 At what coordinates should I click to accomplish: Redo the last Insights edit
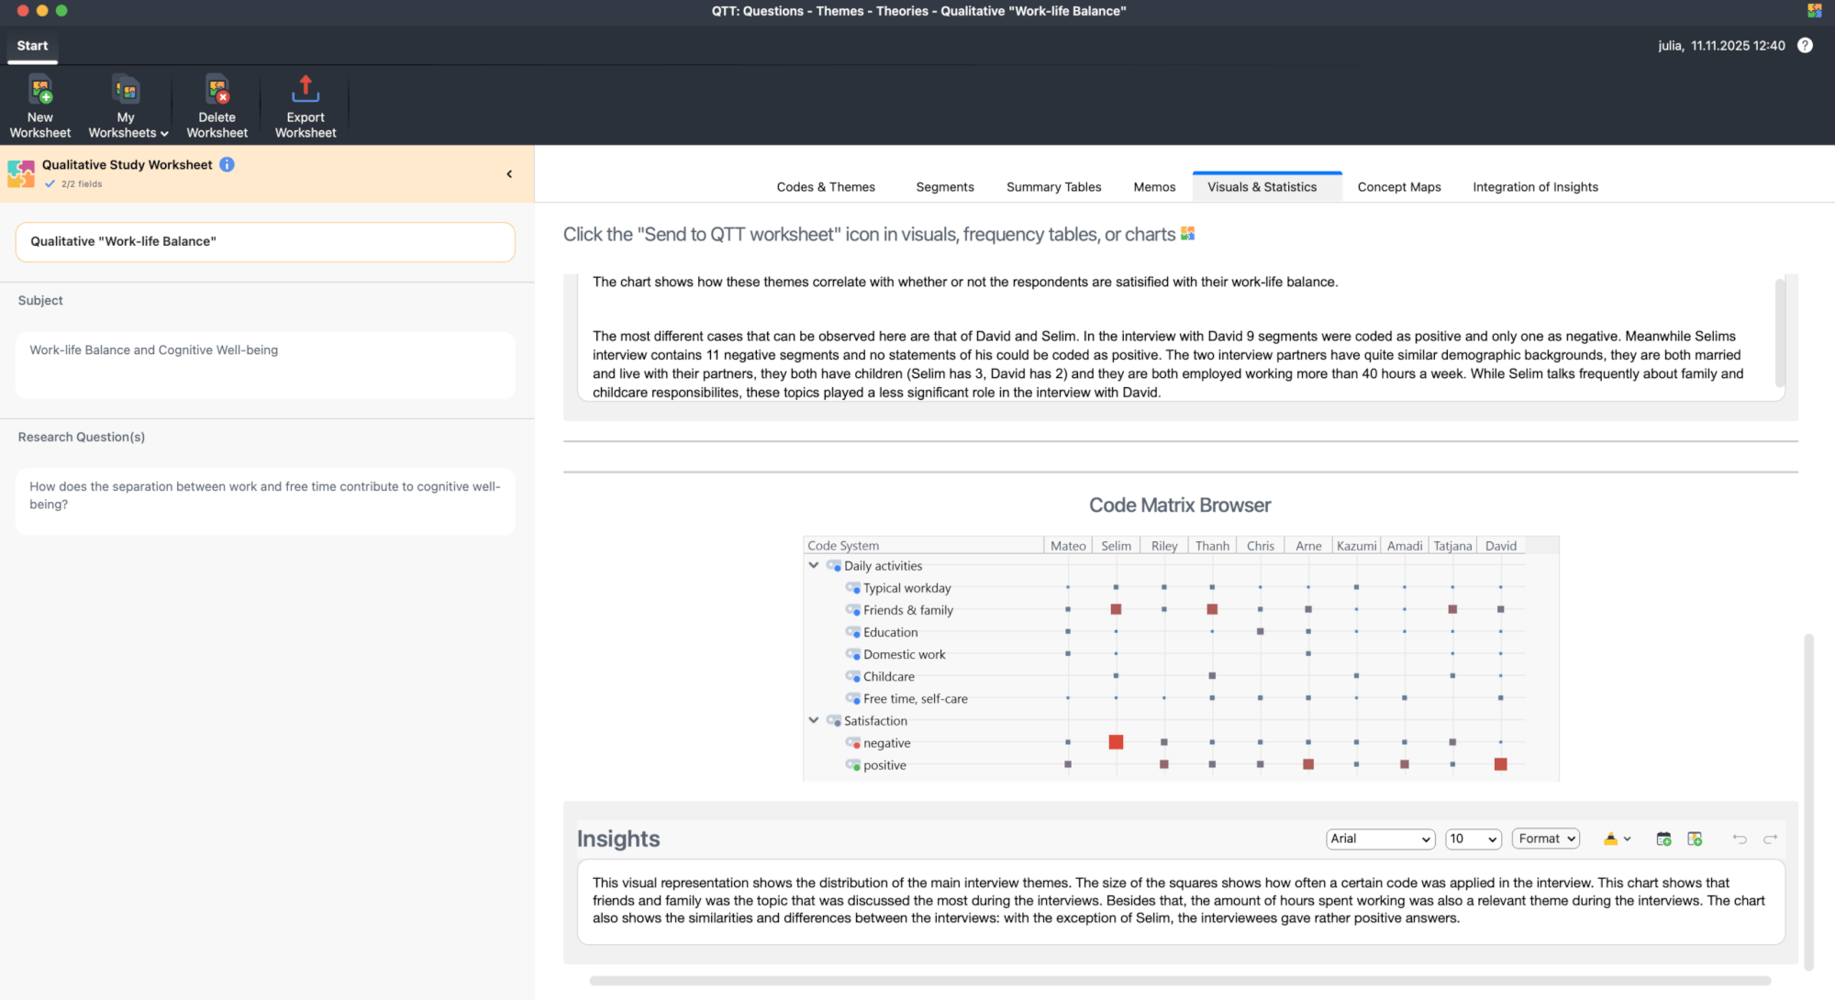pos(1771,839)
